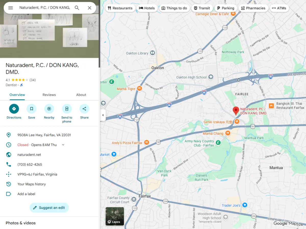Click Army Navy Country Club marker
Screen dimensions: 306x229
218,143
